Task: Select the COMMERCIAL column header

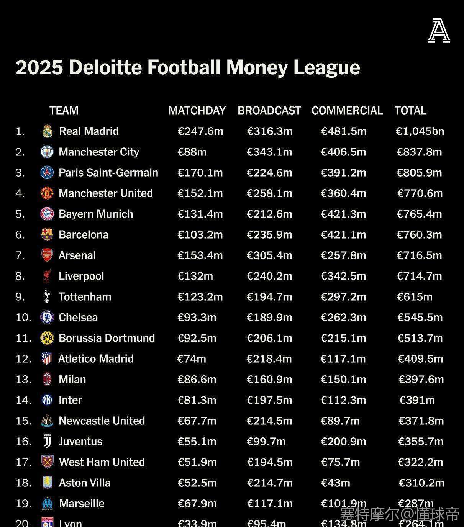Action: coord(347,111)
